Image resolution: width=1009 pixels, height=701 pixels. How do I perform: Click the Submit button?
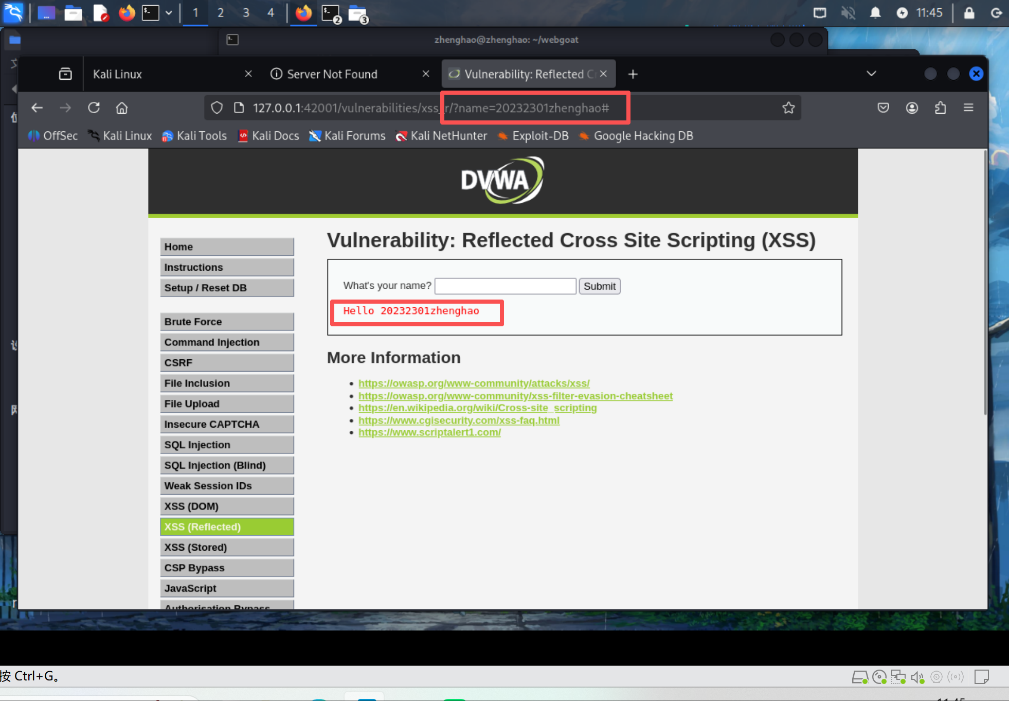click(599, 286)
